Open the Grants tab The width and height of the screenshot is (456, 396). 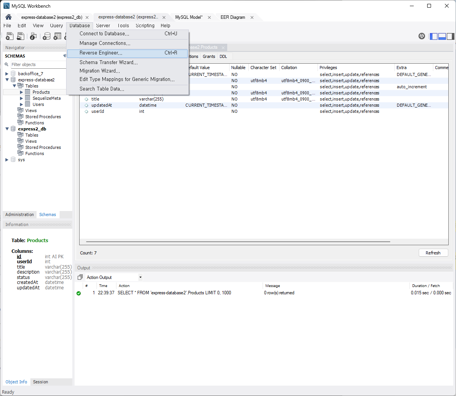point(209,56)
